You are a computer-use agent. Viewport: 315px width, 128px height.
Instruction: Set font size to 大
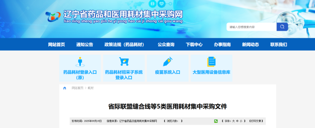[233, 121]
